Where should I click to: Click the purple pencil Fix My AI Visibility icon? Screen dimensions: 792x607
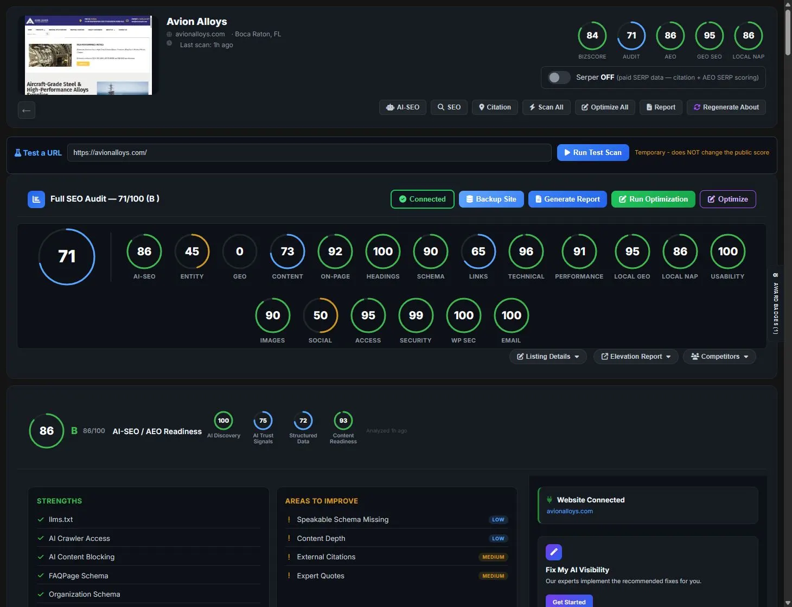coord(554,552)
